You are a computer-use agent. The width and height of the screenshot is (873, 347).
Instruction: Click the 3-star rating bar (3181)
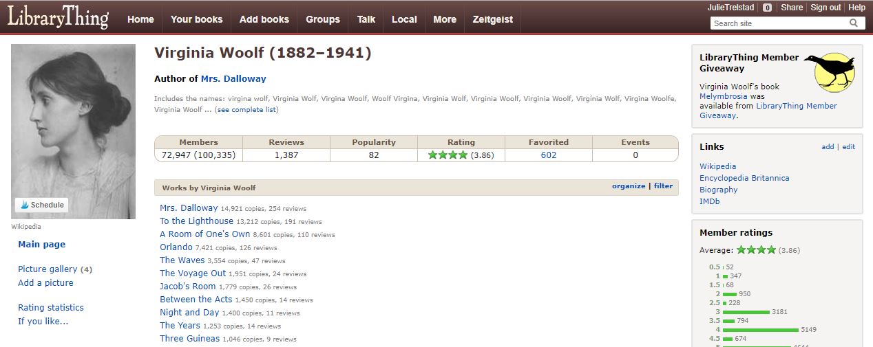coord(746,312)
